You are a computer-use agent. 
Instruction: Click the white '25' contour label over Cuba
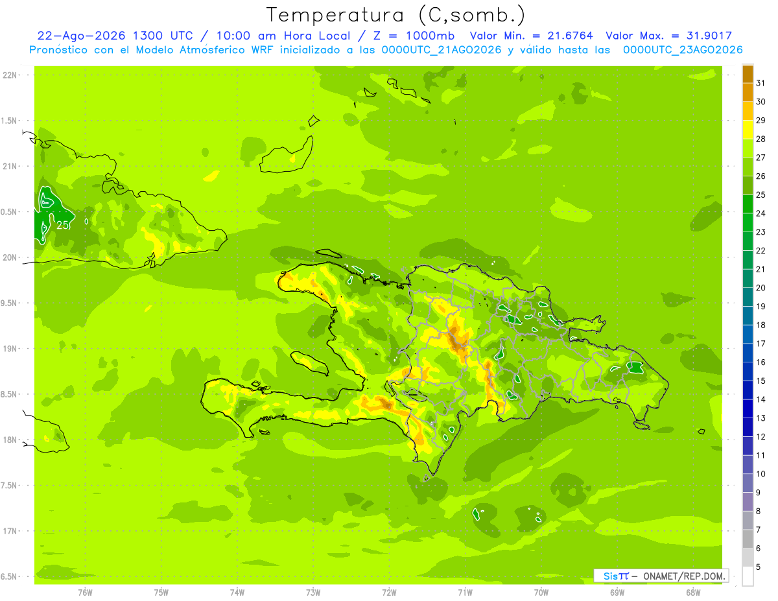[x=62, y=225]
